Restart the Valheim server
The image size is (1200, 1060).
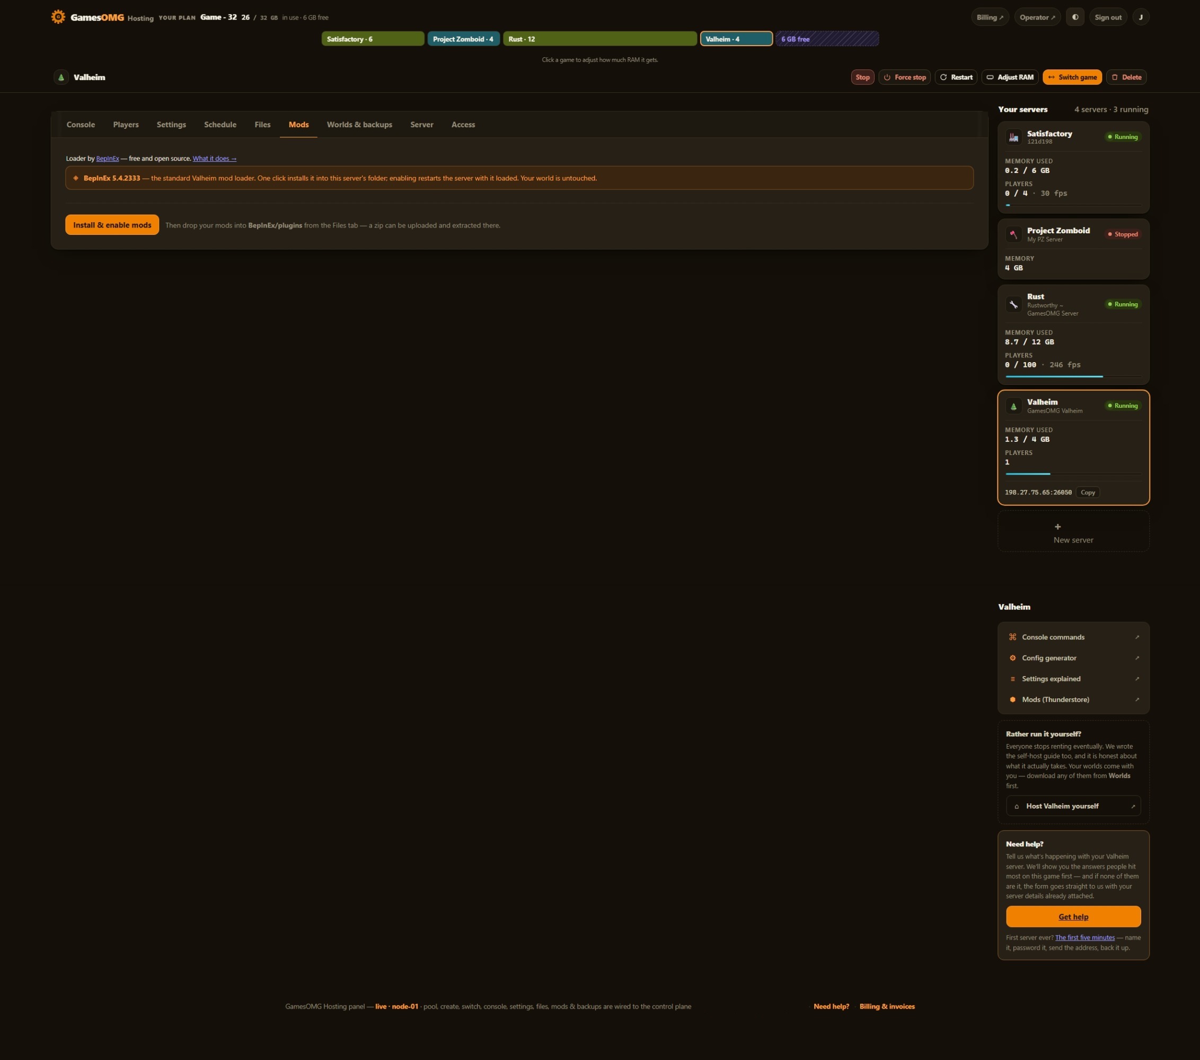click(956, 77)
